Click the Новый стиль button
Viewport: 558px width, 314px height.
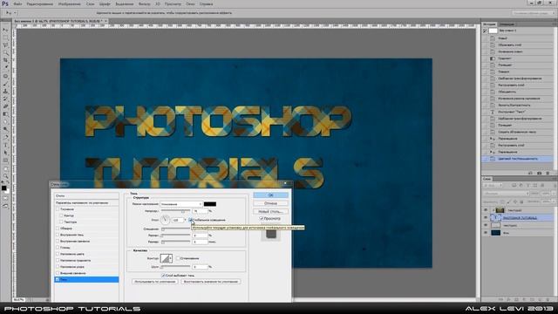[x=270, y=211]
